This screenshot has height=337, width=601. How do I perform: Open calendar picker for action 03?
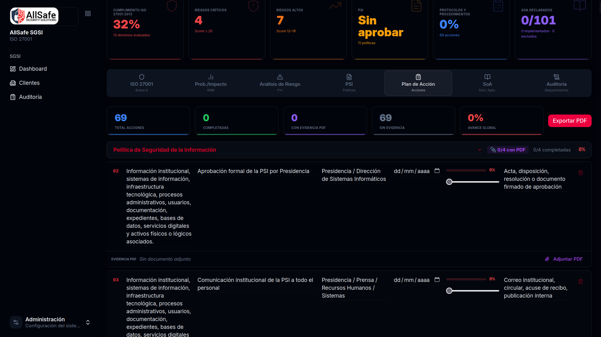coord(437,280)
